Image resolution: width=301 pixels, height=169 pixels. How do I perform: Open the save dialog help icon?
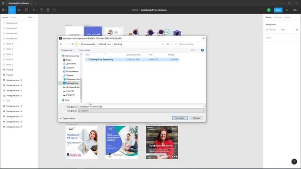click(202, 50)
